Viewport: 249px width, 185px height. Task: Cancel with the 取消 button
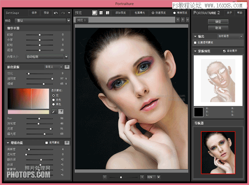tap(218, 28)
